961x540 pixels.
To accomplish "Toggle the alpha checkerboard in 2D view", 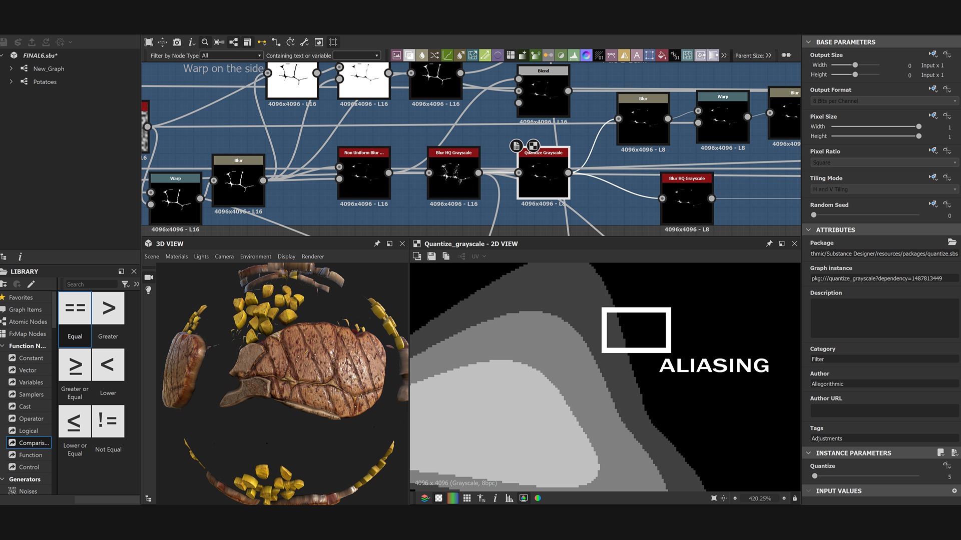I will coord(438,498).
